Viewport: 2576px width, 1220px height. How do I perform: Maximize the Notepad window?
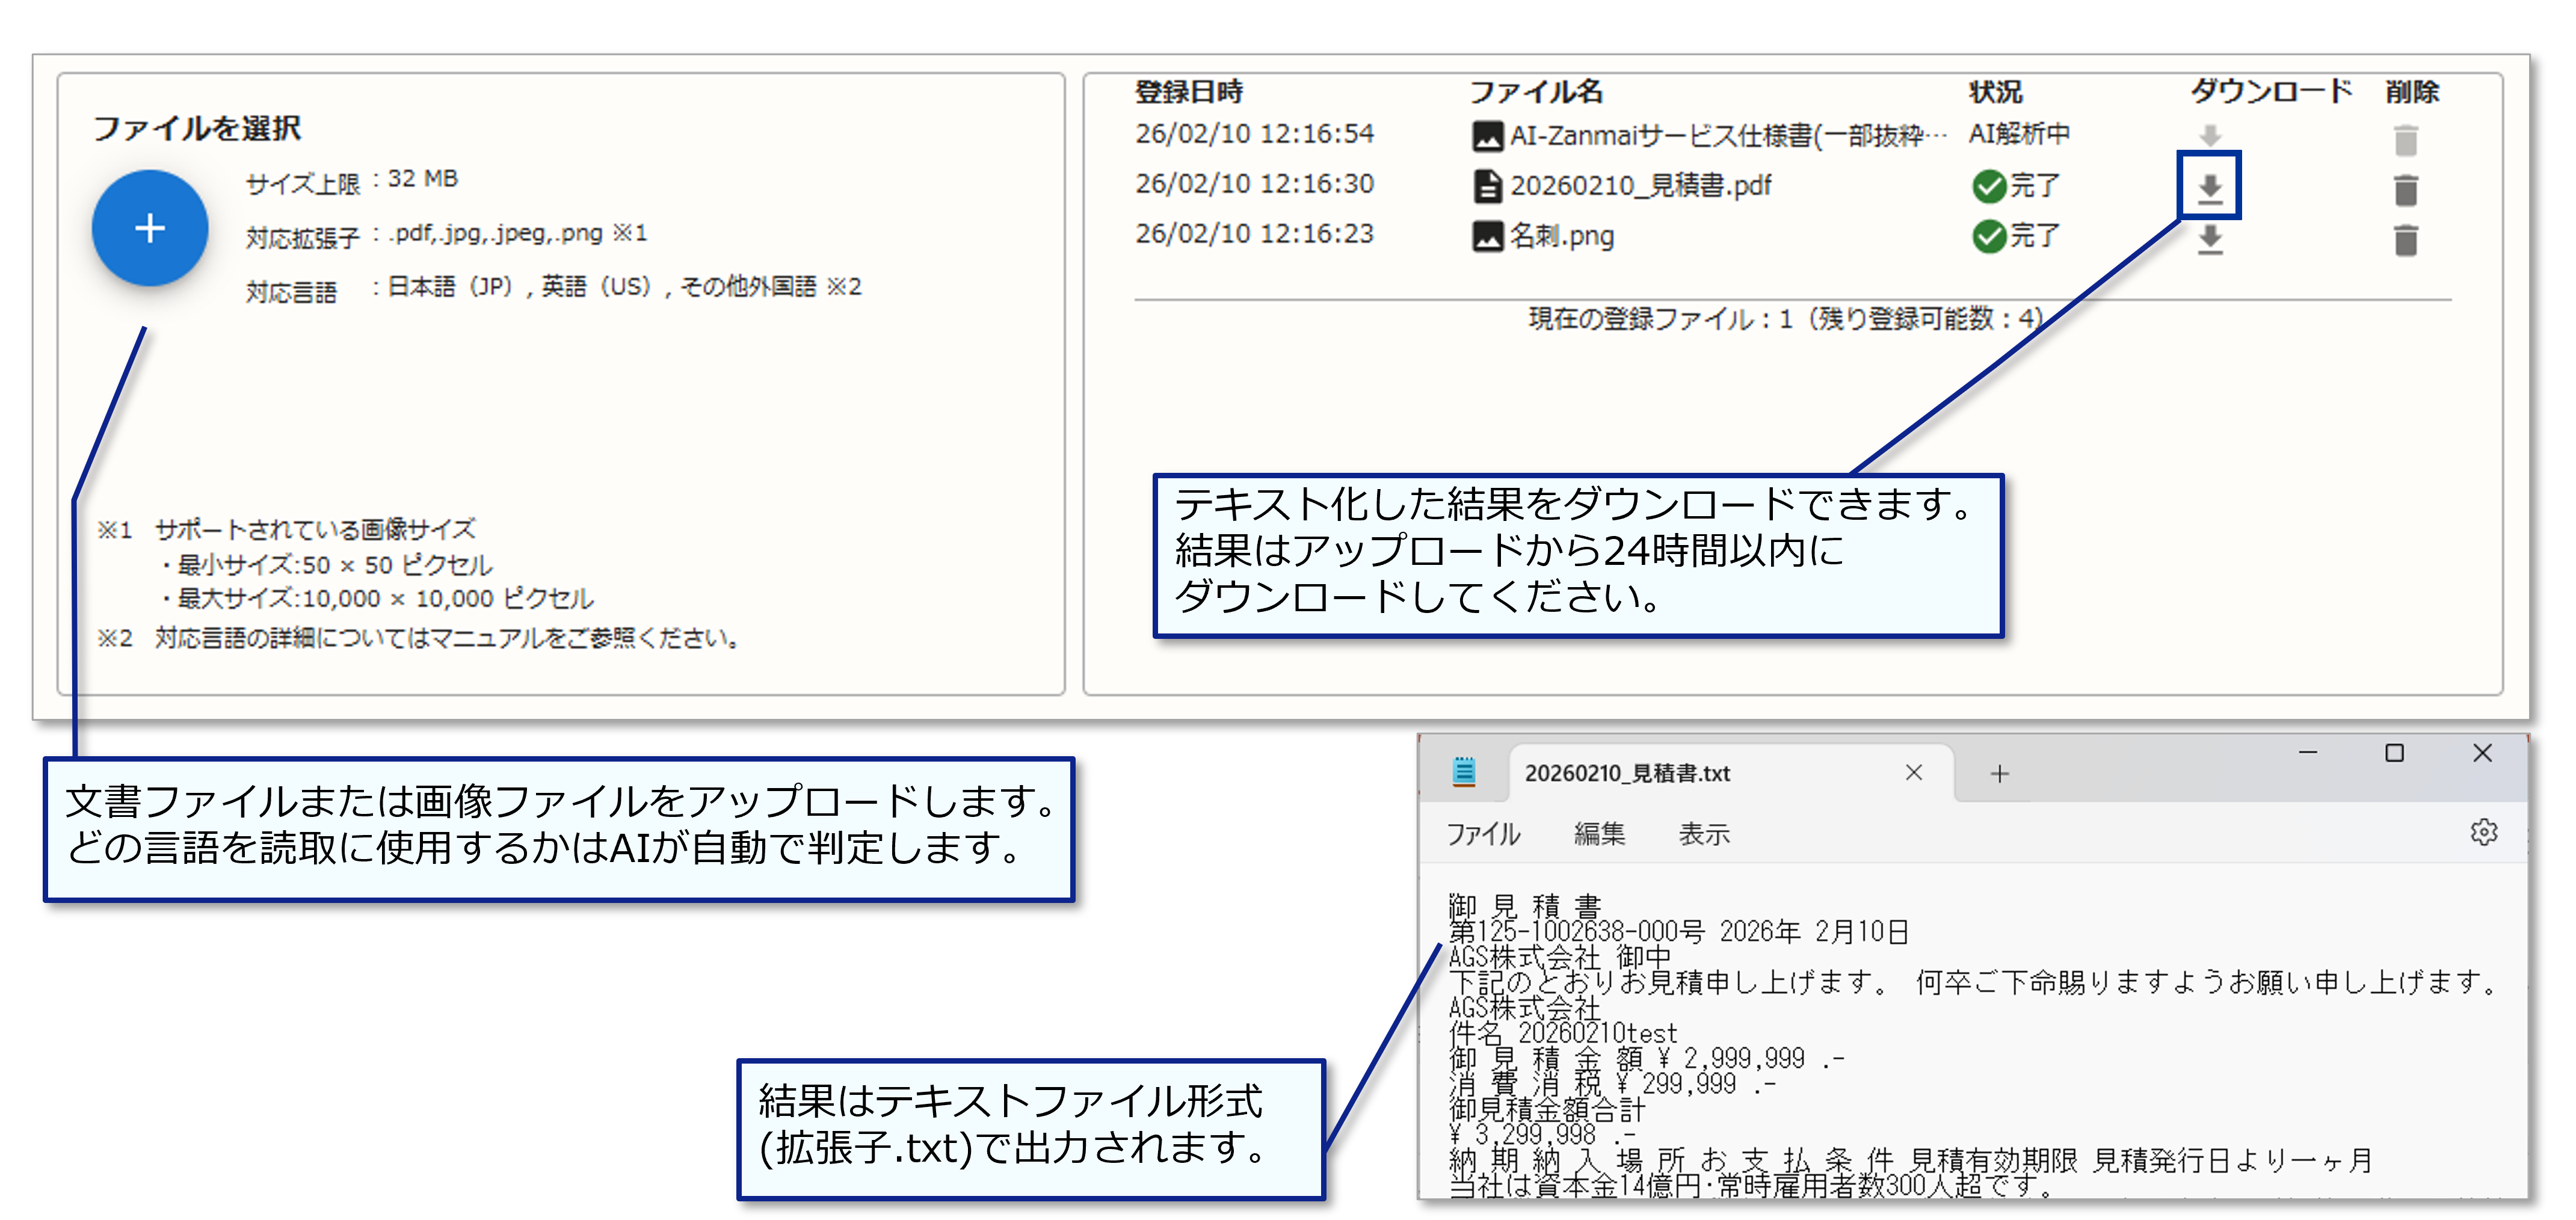[x=2394, y=753]
